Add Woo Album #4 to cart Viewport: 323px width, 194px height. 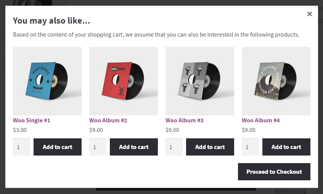click(x=286, y=147)
